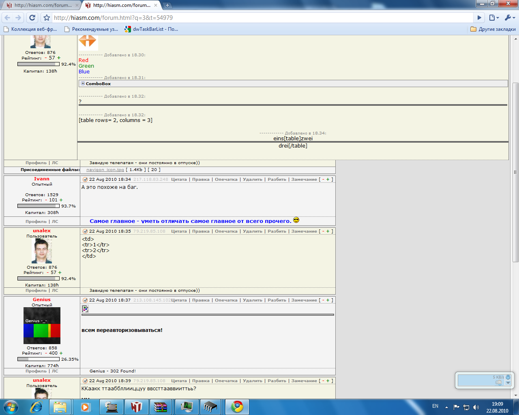Switch to the first hiasm.com forum tab
This screenshot has height=415, width=519.
41,5
